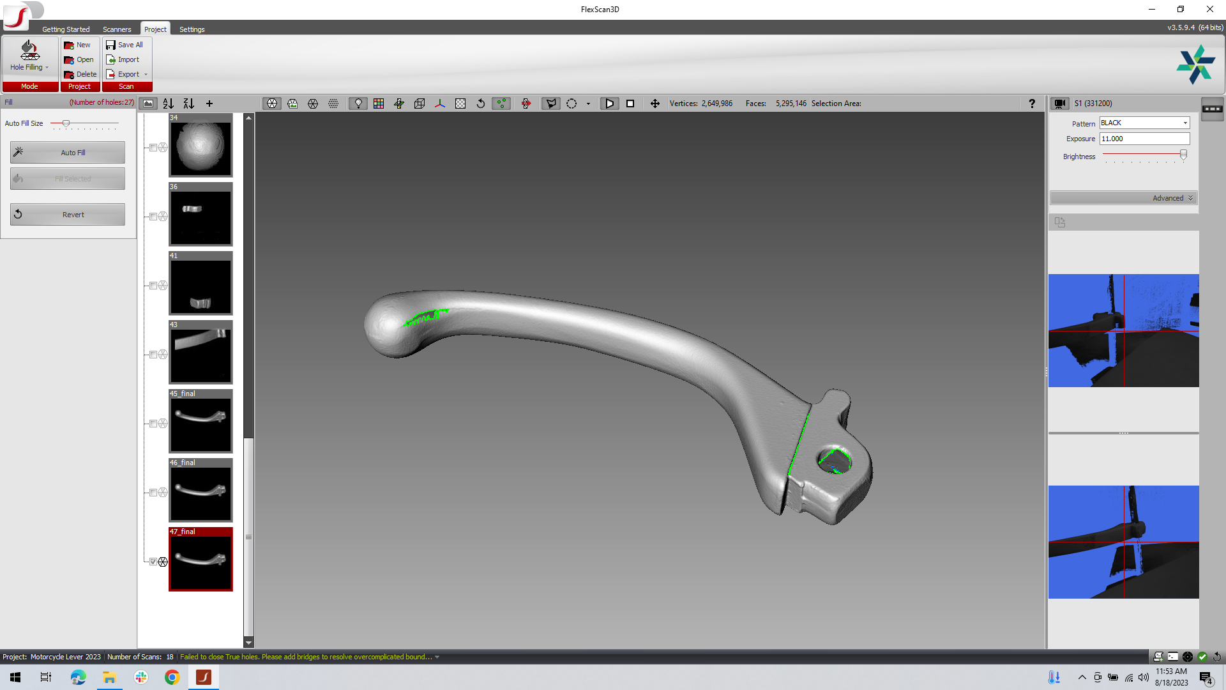Expand the Advanced scanner settings section
The image size is (1226, 690).
(1173, 198)
